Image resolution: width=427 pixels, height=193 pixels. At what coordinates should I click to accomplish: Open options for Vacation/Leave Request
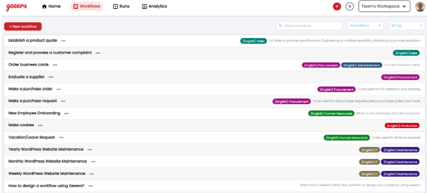61,137
